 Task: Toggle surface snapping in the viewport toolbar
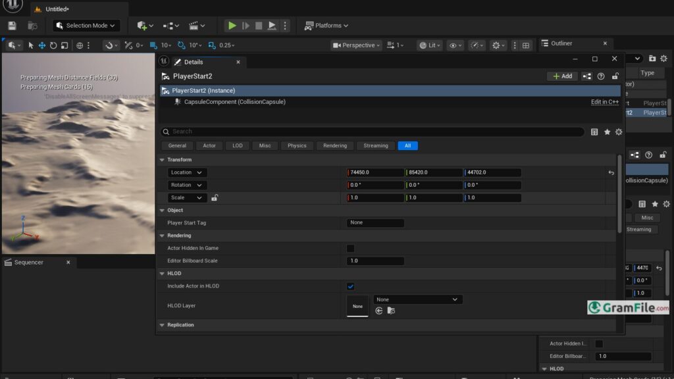point(110,45)
